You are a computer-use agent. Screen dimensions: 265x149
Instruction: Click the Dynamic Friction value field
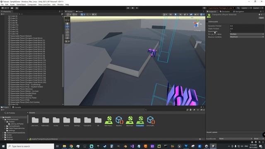[247, 26]
